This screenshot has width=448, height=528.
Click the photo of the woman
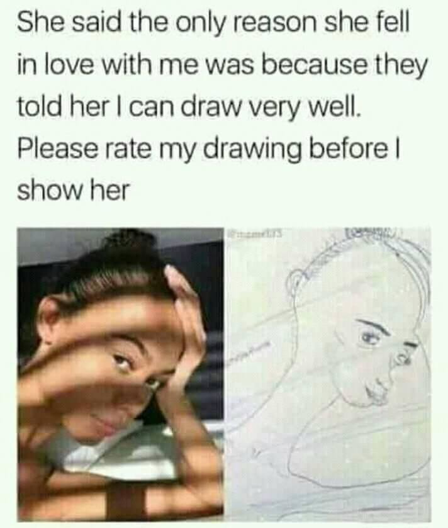click(x=120, y=374)
